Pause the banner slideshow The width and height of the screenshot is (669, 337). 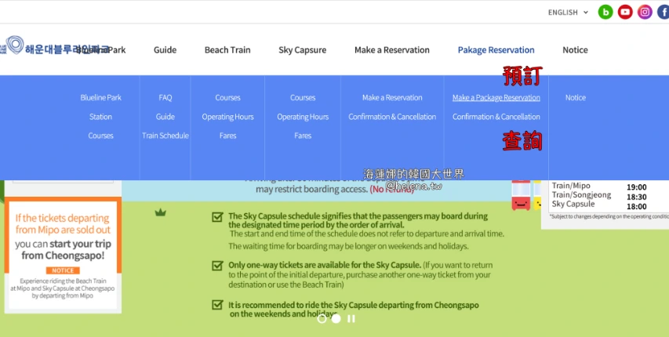pyautogui.click(x=351, y=319)
